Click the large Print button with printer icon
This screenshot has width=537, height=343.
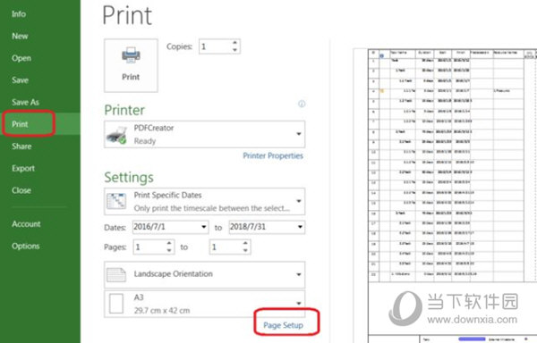[131, 65]
